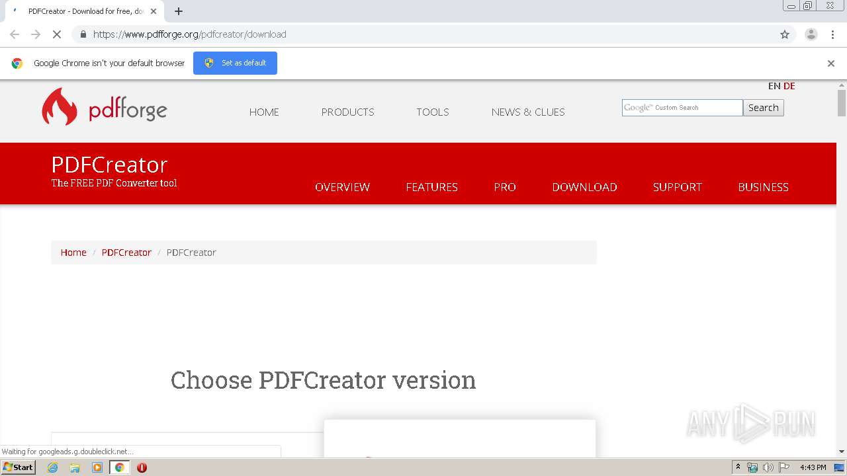Close the PDFCreator download tab
Viewport: 847px width, 476px height.
[154, 11]
